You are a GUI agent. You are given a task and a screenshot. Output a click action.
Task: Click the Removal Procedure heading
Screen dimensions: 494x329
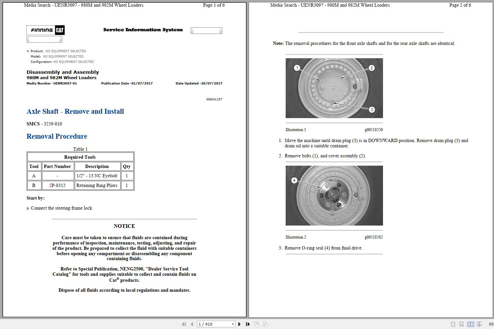pyautogui.click(x=57, y=136)
